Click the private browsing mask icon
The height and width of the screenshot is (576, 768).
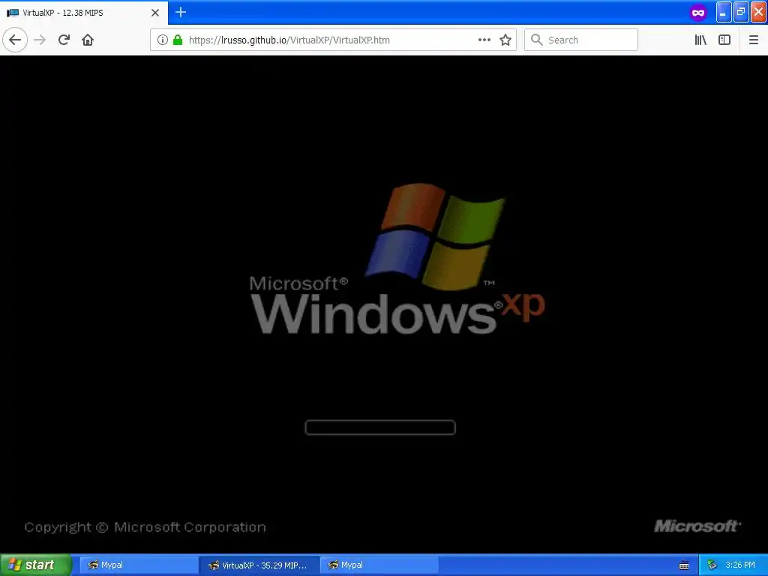tap(698, 13)
